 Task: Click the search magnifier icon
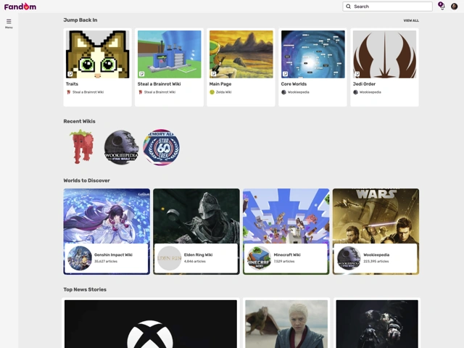(348, 7)
